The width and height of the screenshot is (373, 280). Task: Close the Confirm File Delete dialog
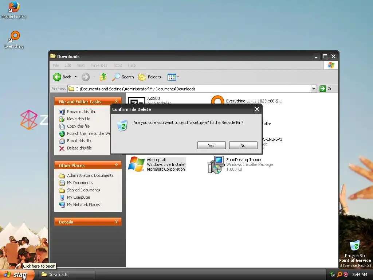257,109
